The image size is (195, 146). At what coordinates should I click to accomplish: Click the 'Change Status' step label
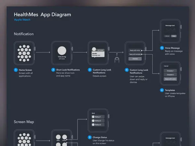100,137
